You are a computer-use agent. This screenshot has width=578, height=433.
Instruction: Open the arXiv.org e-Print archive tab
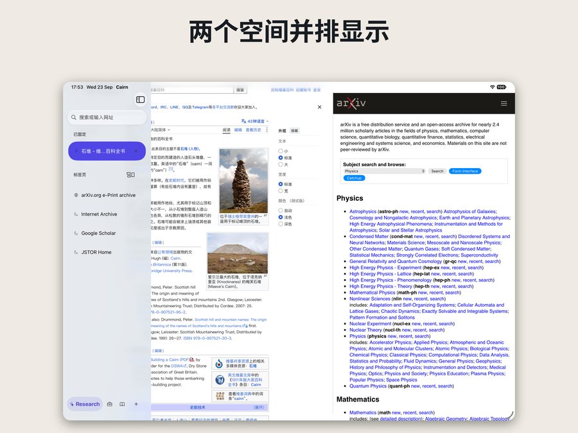105,195
